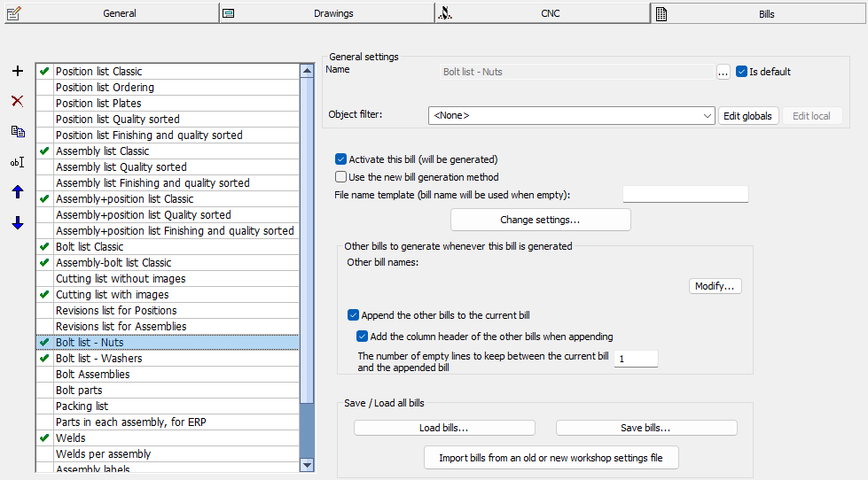This screenshot has width=868, height=480.
Task: Switch to the Drawings tab
Action: pyautogui.click(x=327, y=12)
